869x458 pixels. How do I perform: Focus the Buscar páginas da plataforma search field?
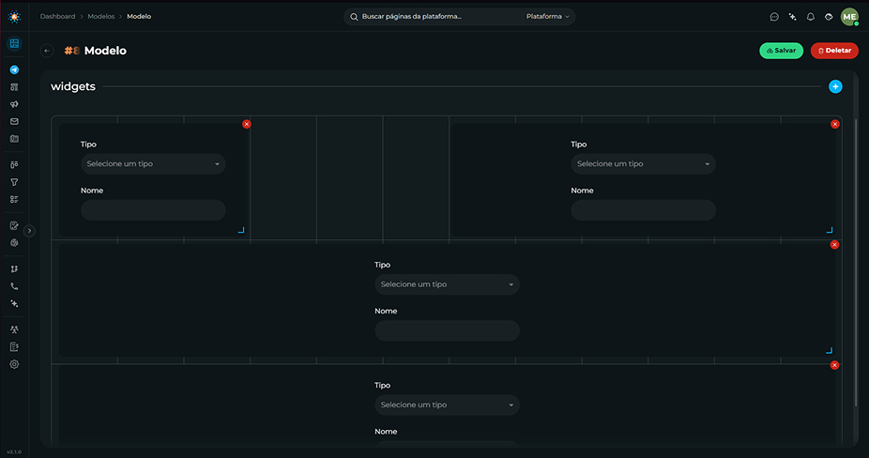[433, 17]
